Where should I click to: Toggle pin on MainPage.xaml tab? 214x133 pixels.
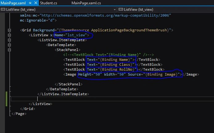(x=30, y=3)
